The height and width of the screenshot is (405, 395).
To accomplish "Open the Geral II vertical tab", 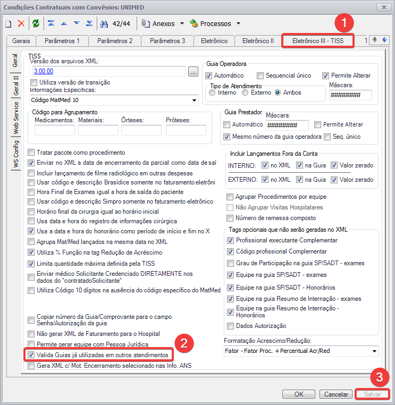I will (x=16, y=86).
